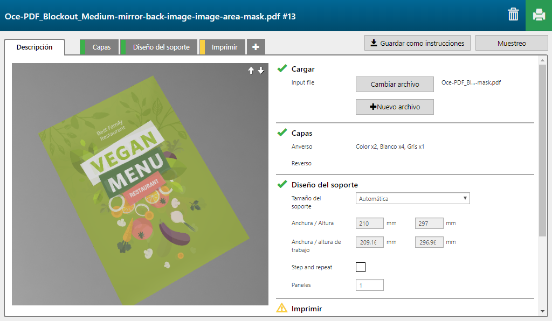Click the text Color x2, Blanco x4, Gris x1
Viewport: 552px width, 321px height.
coord(390,146)
